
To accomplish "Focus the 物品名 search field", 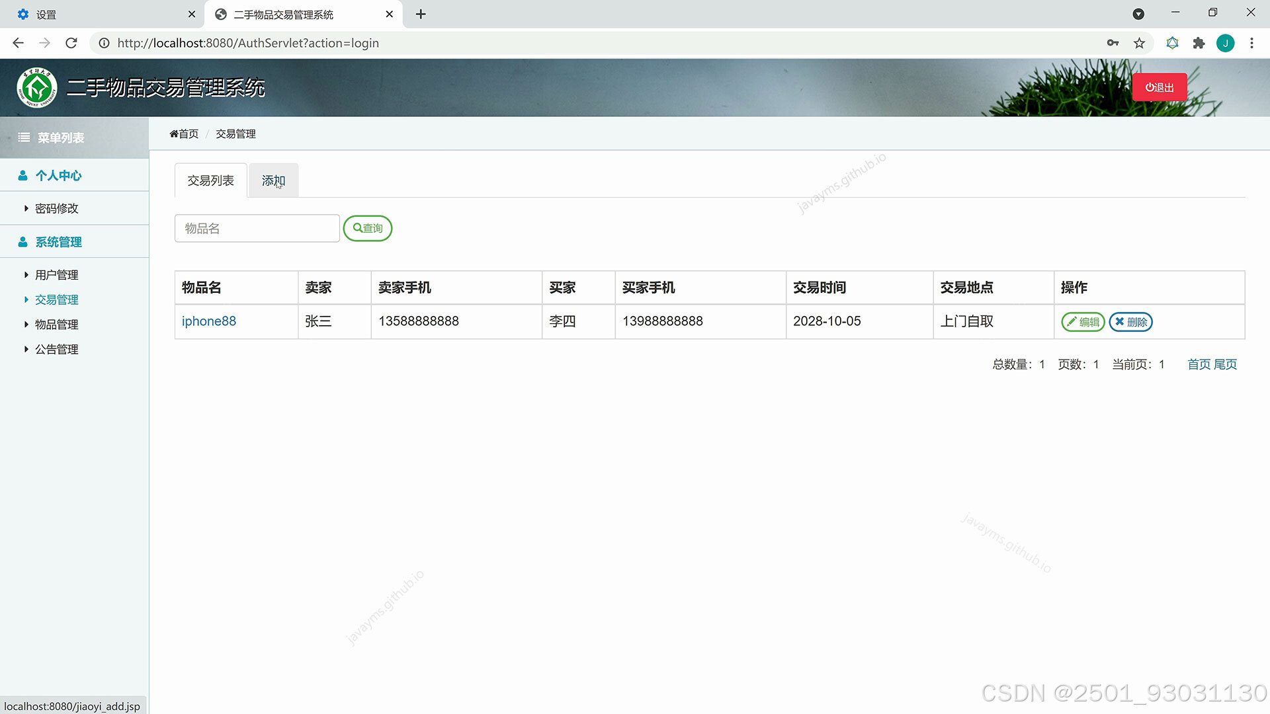I will point(257,228).
